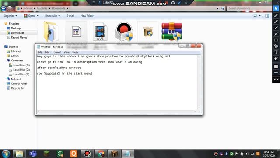280x158 pixels.
Task: Click Notepad vertical scrollbar down arrow
Action: point(199,108)
